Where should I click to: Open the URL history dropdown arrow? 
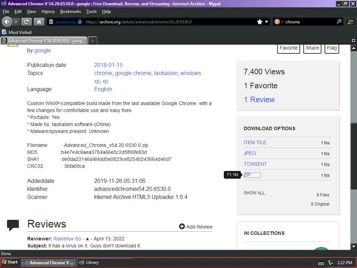(x=266, y=22)
